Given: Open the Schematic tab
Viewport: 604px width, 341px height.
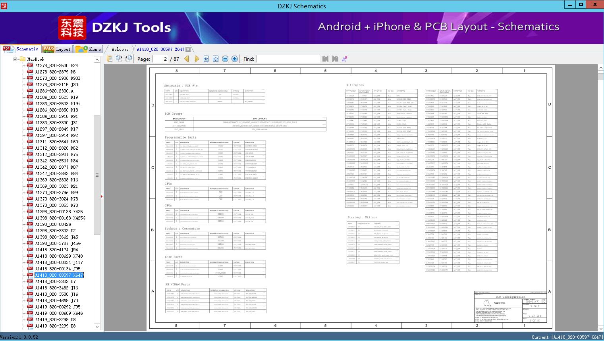Looking at the screenshot, I should [21, 49].
